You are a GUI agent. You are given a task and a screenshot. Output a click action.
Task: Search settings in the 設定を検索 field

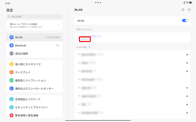click(34, 17)
